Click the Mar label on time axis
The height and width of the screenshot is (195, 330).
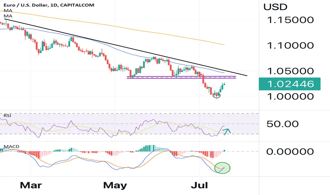(31, 185)
